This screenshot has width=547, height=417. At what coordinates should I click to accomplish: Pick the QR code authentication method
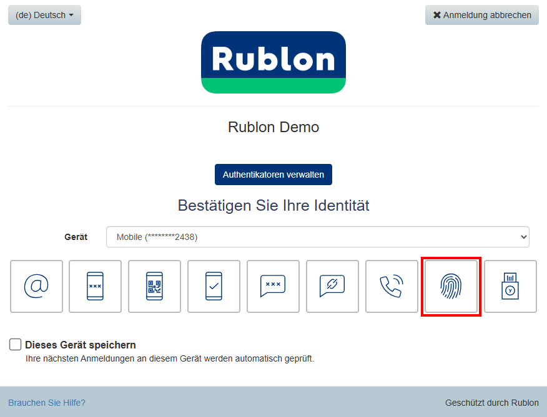point(154,286)
